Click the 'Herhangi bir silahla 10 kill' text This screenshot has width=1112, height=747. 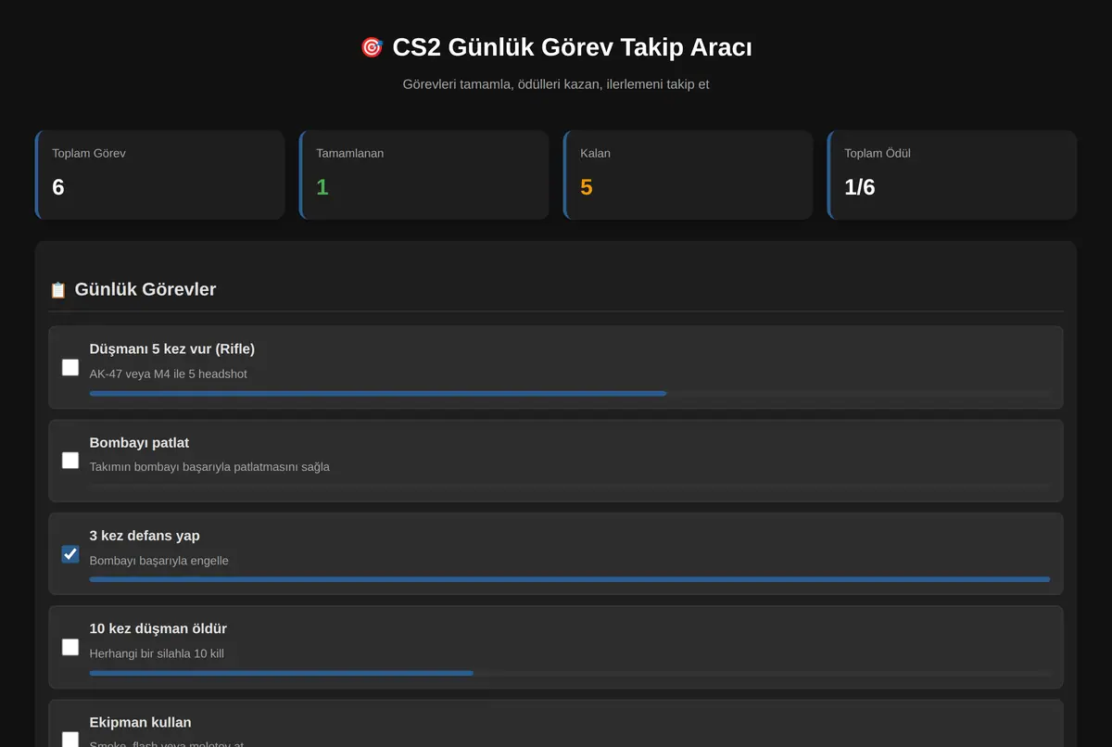tap(157, 653)
